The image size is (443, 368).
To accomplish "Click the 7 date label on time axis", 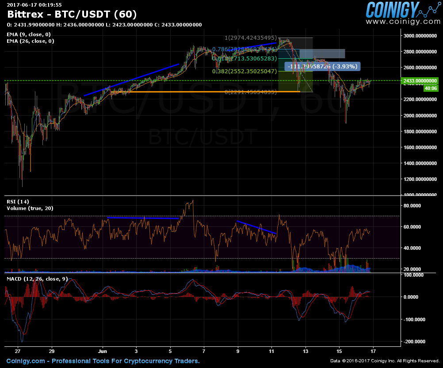I will [204, 351].
